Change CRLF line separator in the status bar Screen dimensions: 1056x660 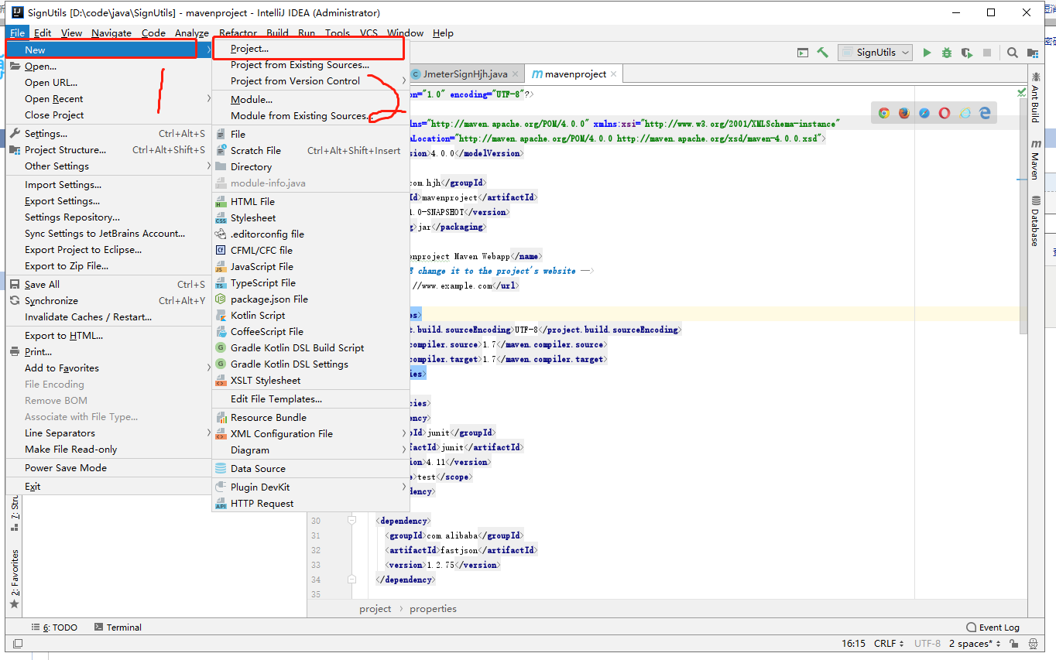coord(889,644)
